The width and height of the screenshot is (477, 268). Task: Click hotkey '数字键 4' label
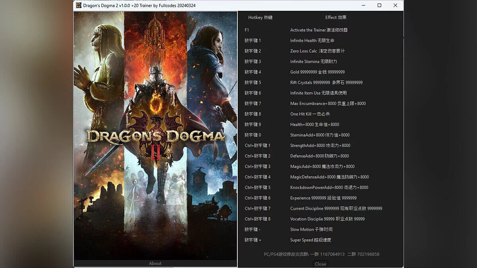click(x=253, y=72)
